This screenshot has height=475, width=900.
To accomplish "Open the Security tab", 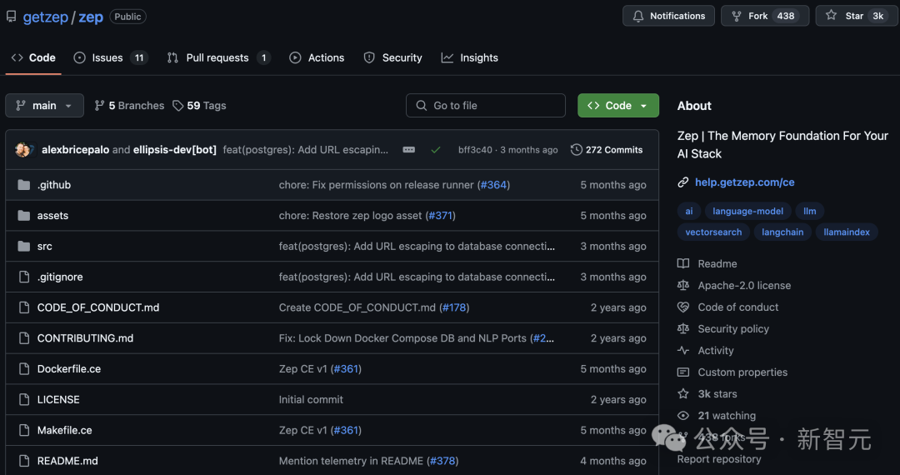I will click(392, 58).
